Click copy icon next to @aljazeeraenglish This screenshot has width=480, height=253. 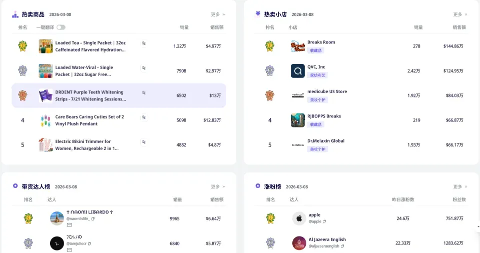click(x=342, y=246)
